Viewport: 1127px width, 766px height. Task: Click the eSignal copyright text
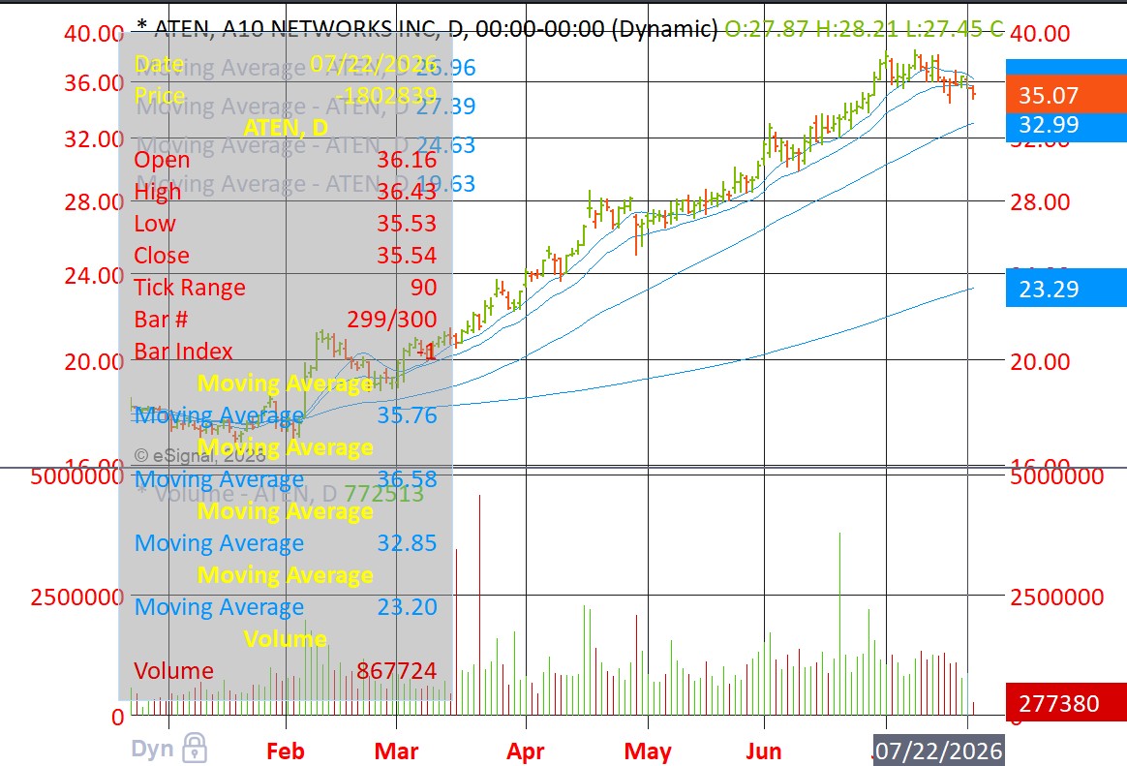point(199,455)
